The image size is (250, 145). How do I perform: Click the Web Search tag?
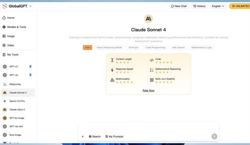(x=179, y=47)
